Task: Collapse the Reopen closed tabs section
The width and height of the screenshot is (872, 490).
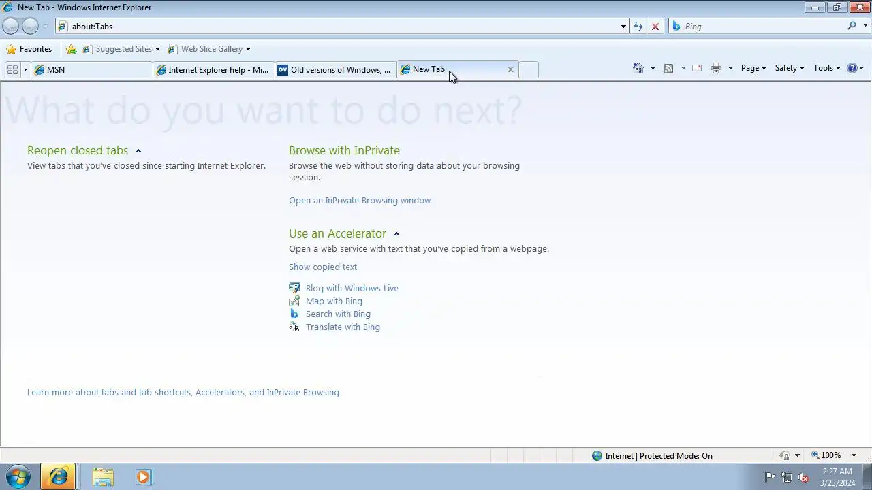Action: coord(138,151)
